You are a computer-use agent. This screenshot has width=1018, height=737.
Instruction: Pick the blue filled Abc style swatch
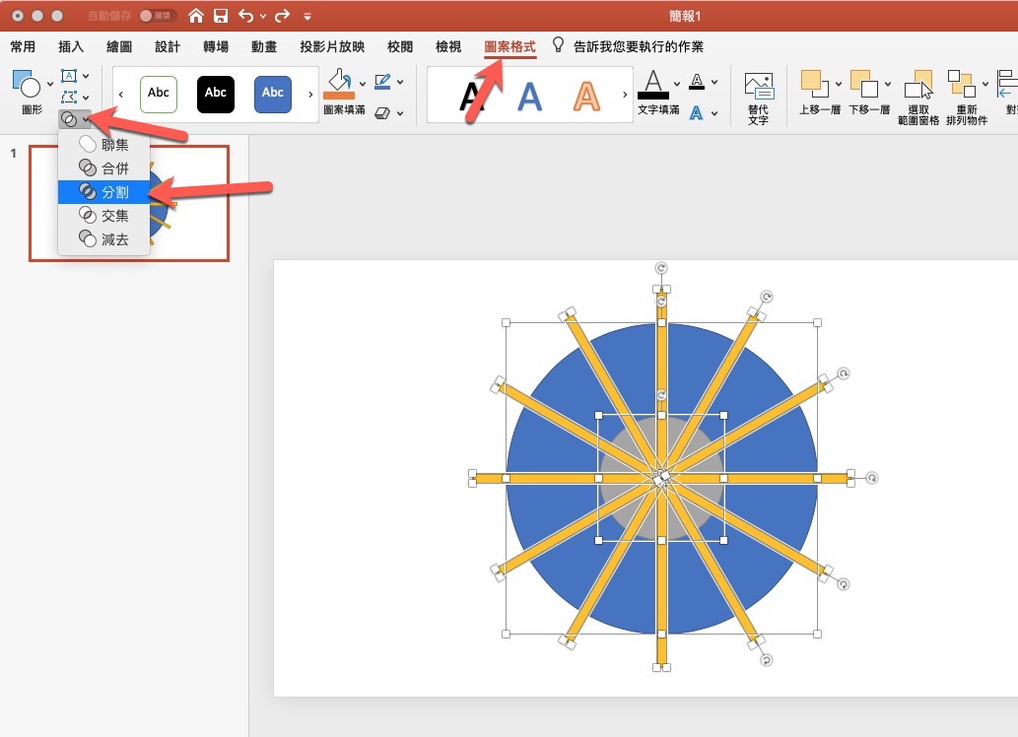pos(273,94)
